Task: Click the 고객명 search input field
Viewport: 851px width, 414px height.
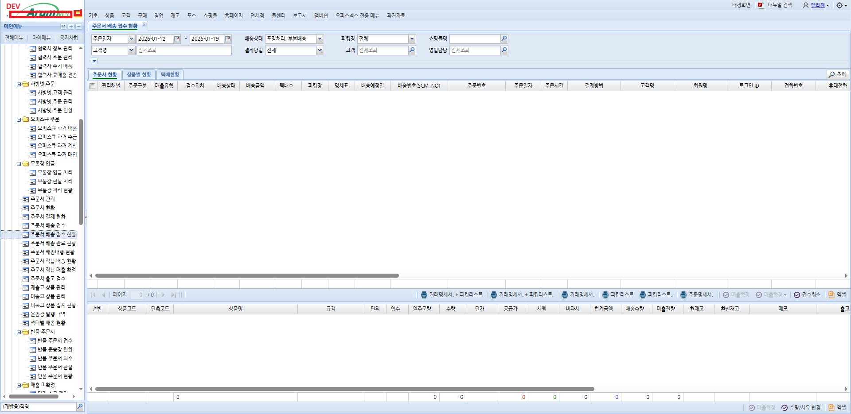Action: [184, 50]
